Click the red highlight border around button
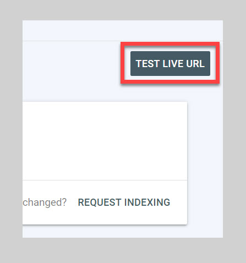This screenshot has width=246, height=263. click(x=170, y=44)
